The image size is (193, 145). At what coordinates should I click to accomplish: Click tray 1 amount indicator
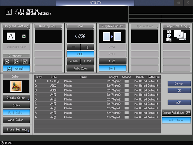point(127,81)
